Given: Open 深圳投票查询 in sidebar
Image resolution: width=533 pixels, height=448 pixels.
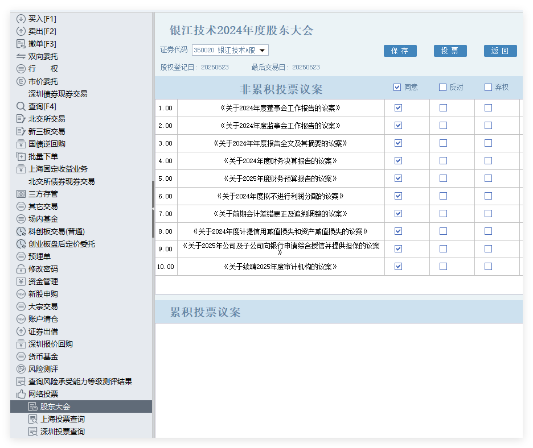Looking at the screenshot, I should coord(63,432).
